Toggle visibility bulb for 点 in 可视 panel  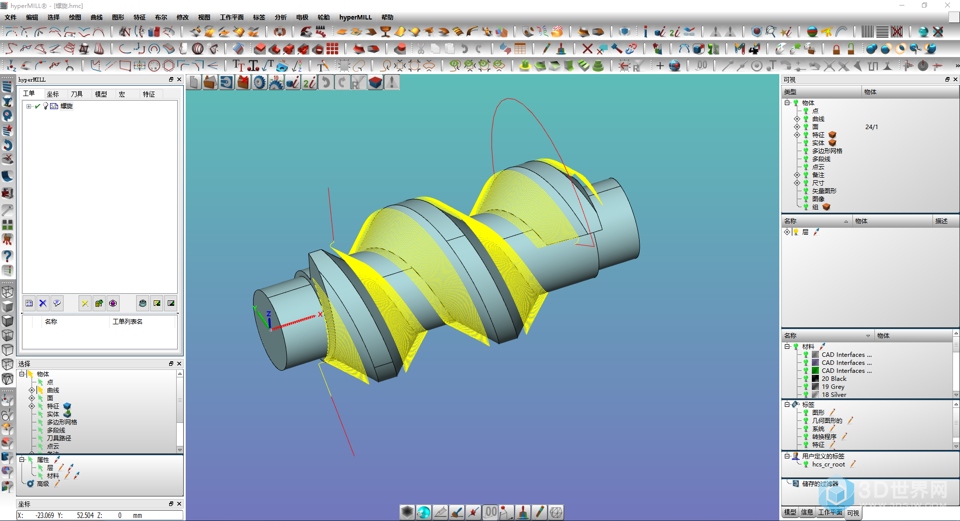[806, 111]
